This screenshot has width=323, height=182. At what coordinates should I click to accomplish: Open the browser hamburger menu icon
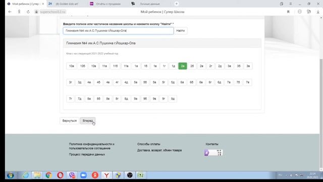(291, 4)
